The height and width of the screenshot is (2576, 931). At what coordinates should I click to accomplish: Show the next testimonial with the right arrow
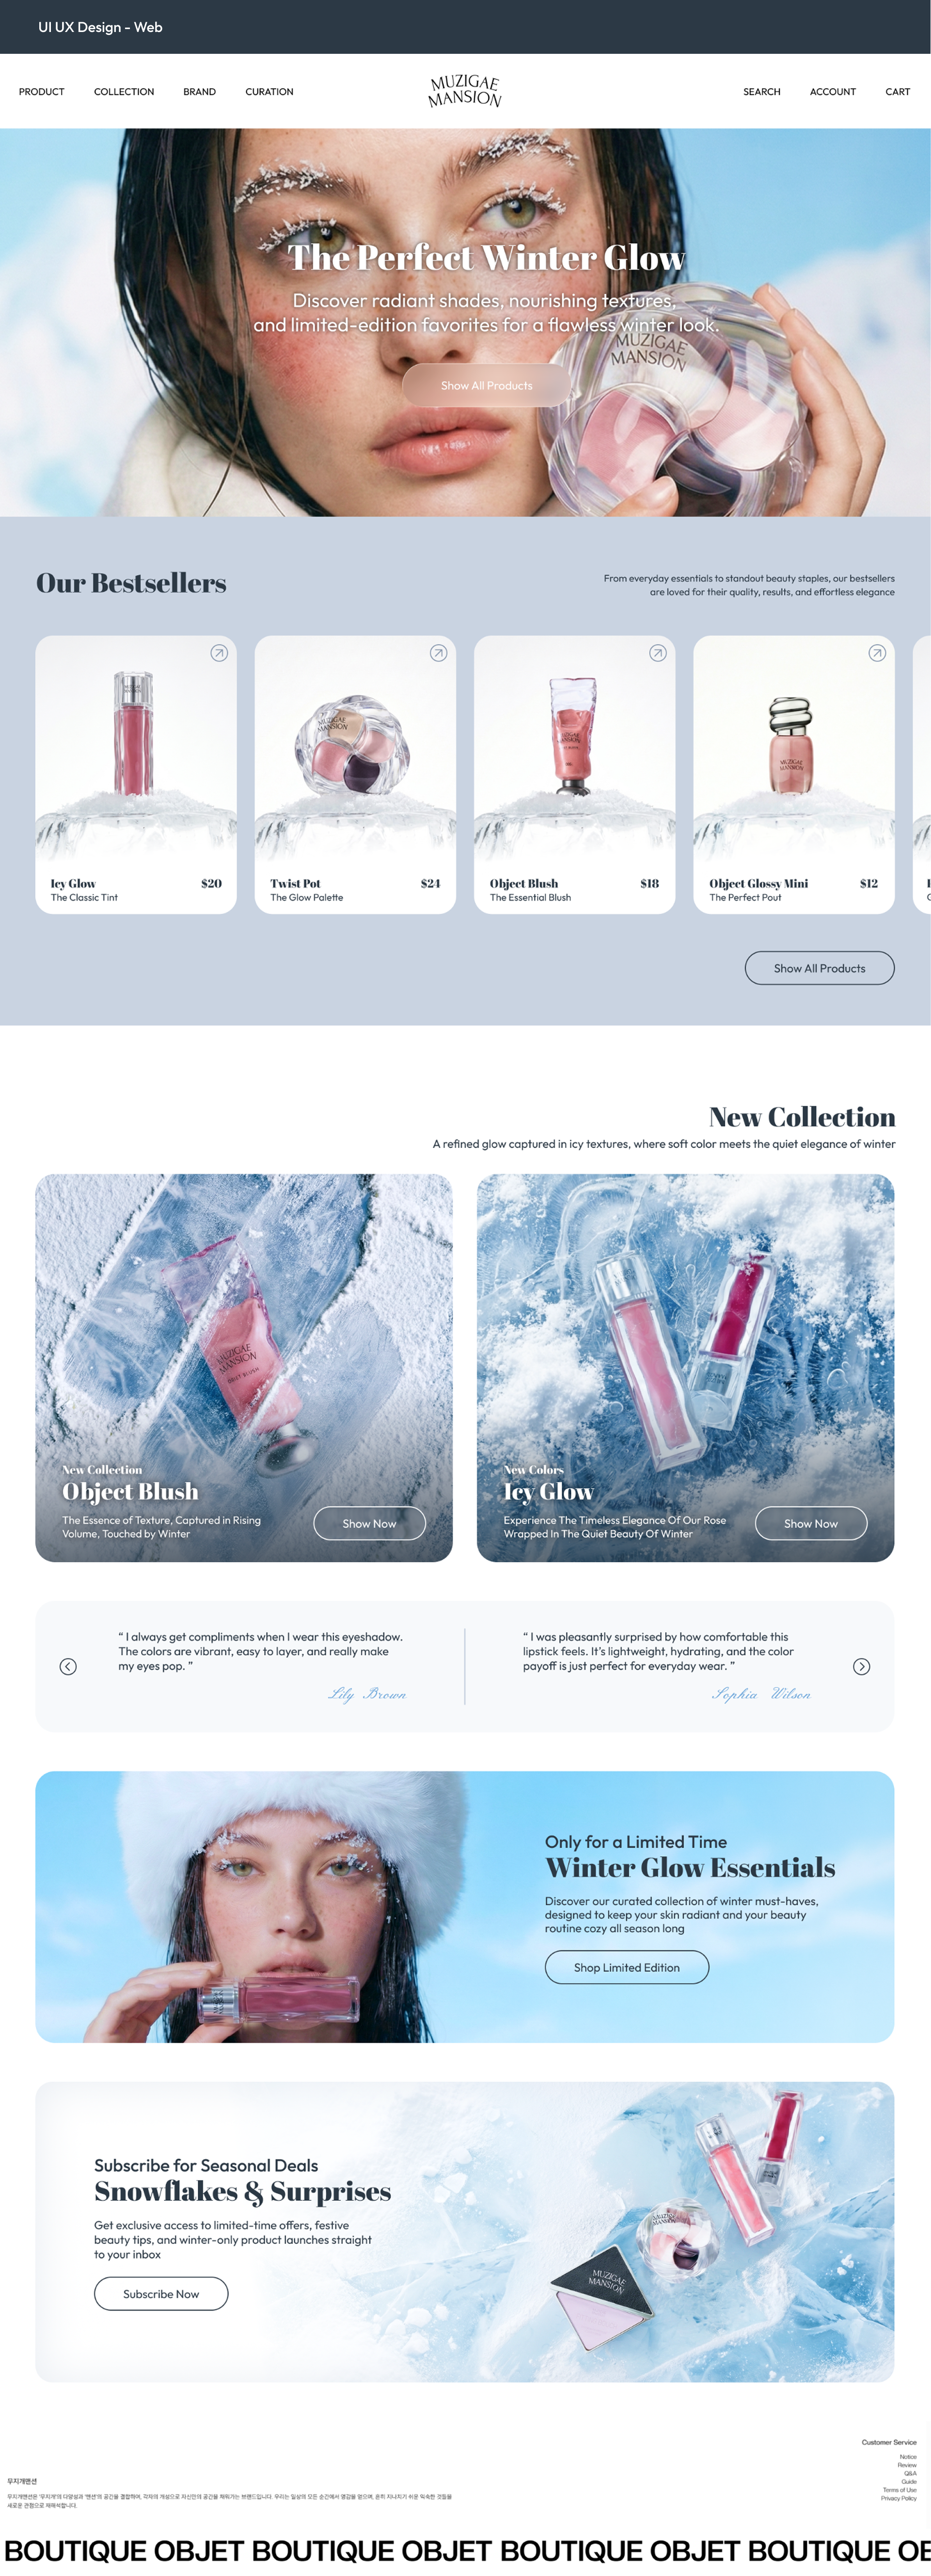[861, 1666]
